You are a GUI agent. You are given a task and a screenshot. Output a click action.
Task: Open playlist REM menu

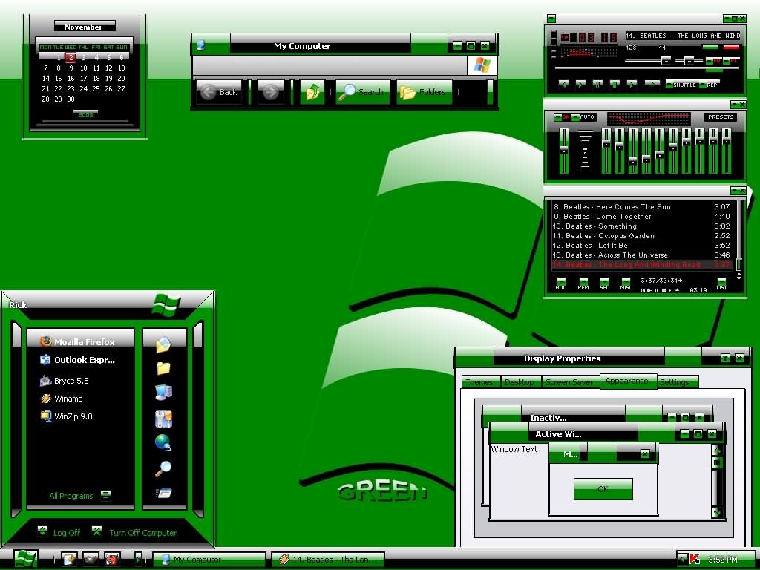pyautogui.click(x=583, y=284)
